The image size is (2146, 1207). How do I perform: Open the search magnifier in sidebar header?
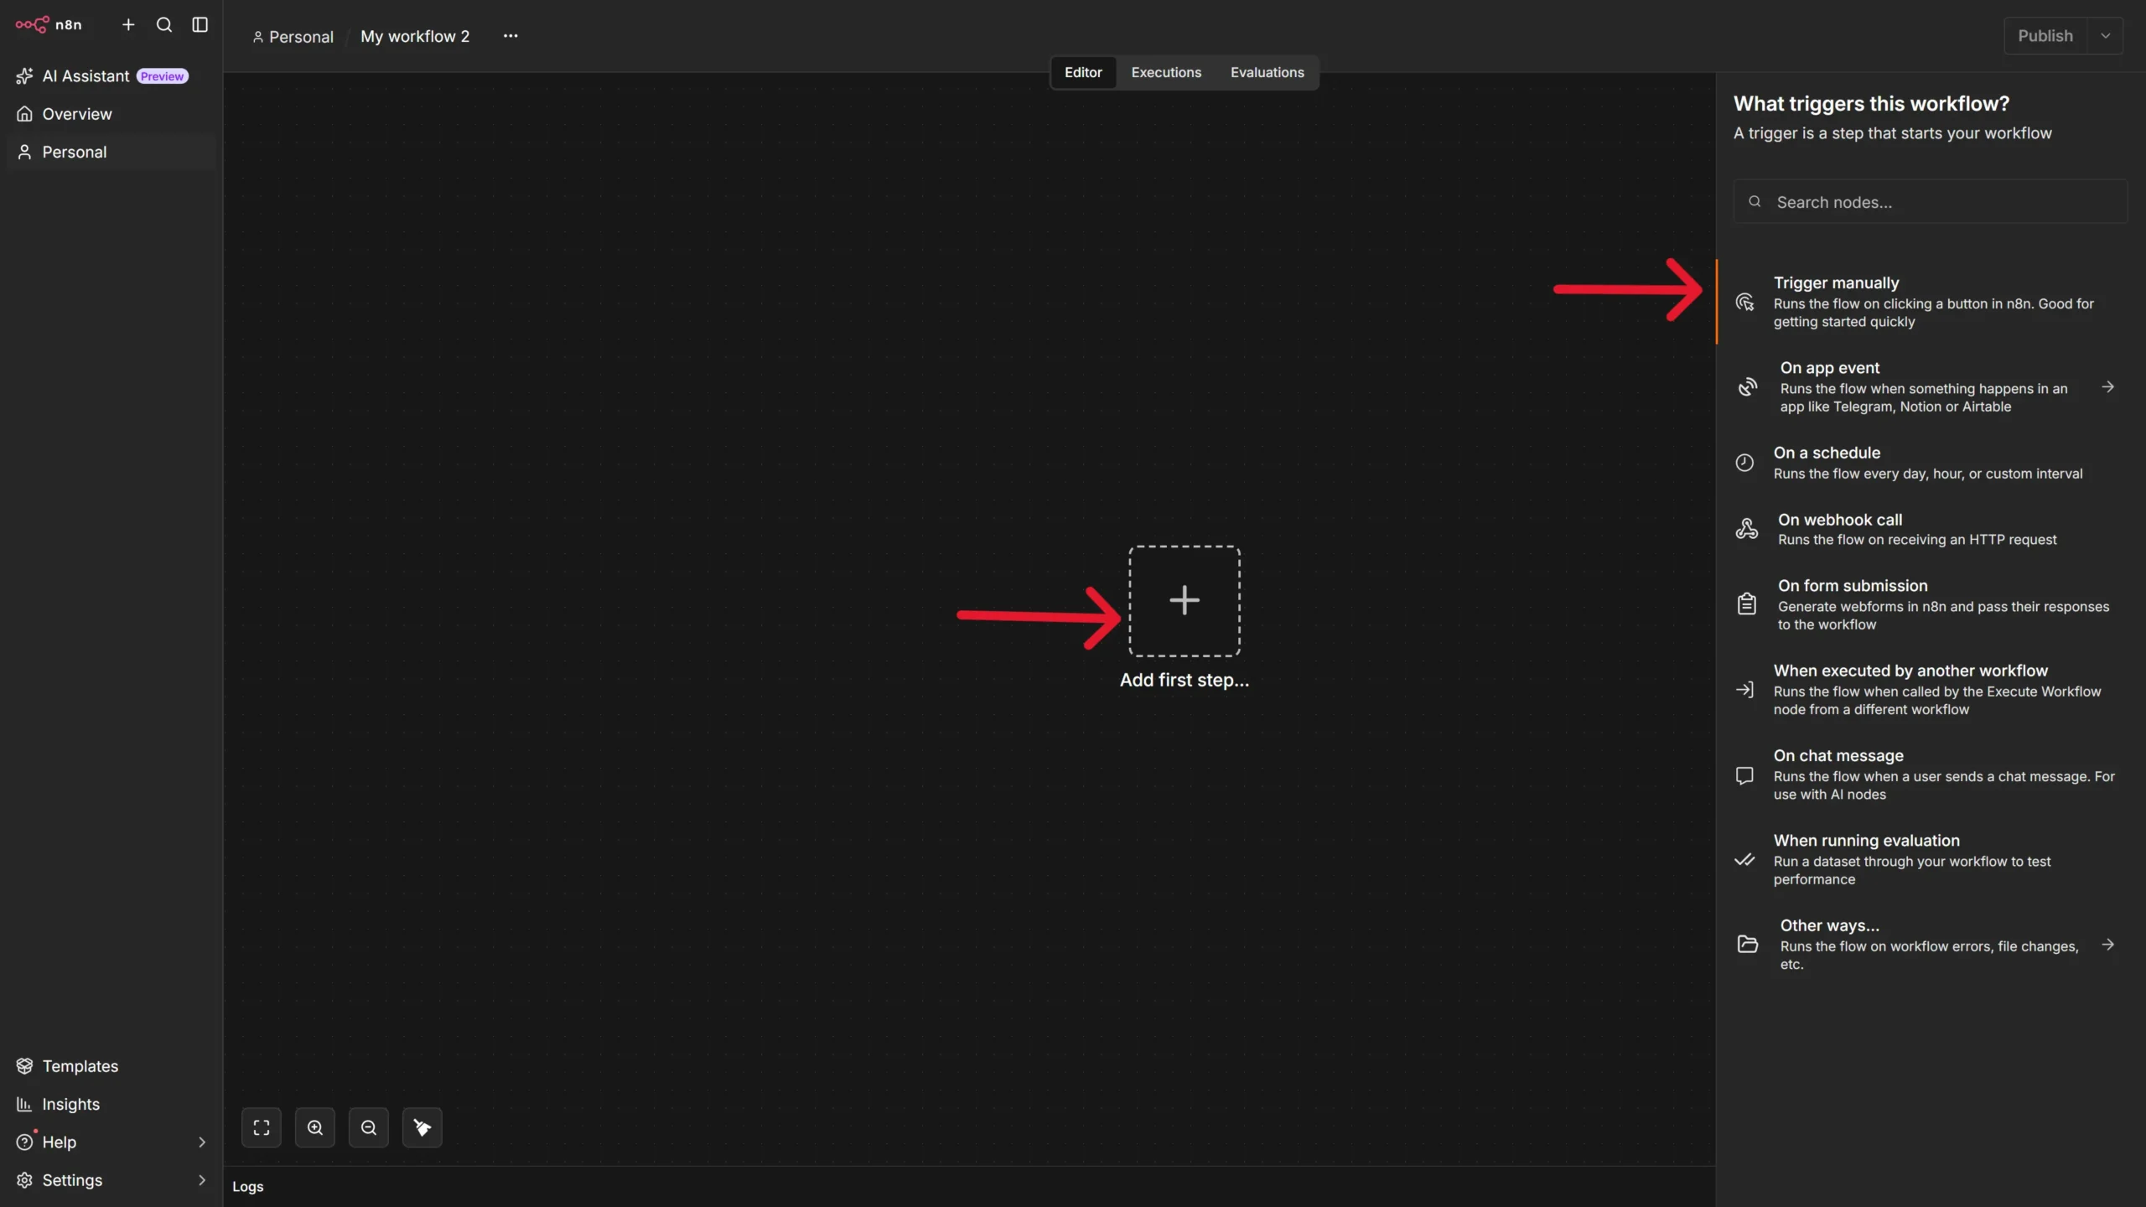click(x=164, y=25)
